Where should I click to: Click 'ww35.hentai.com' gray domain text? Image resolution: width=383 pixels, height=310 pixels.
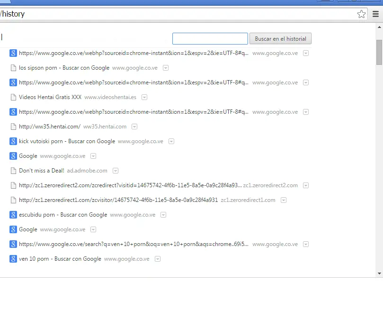click(105, 127)
